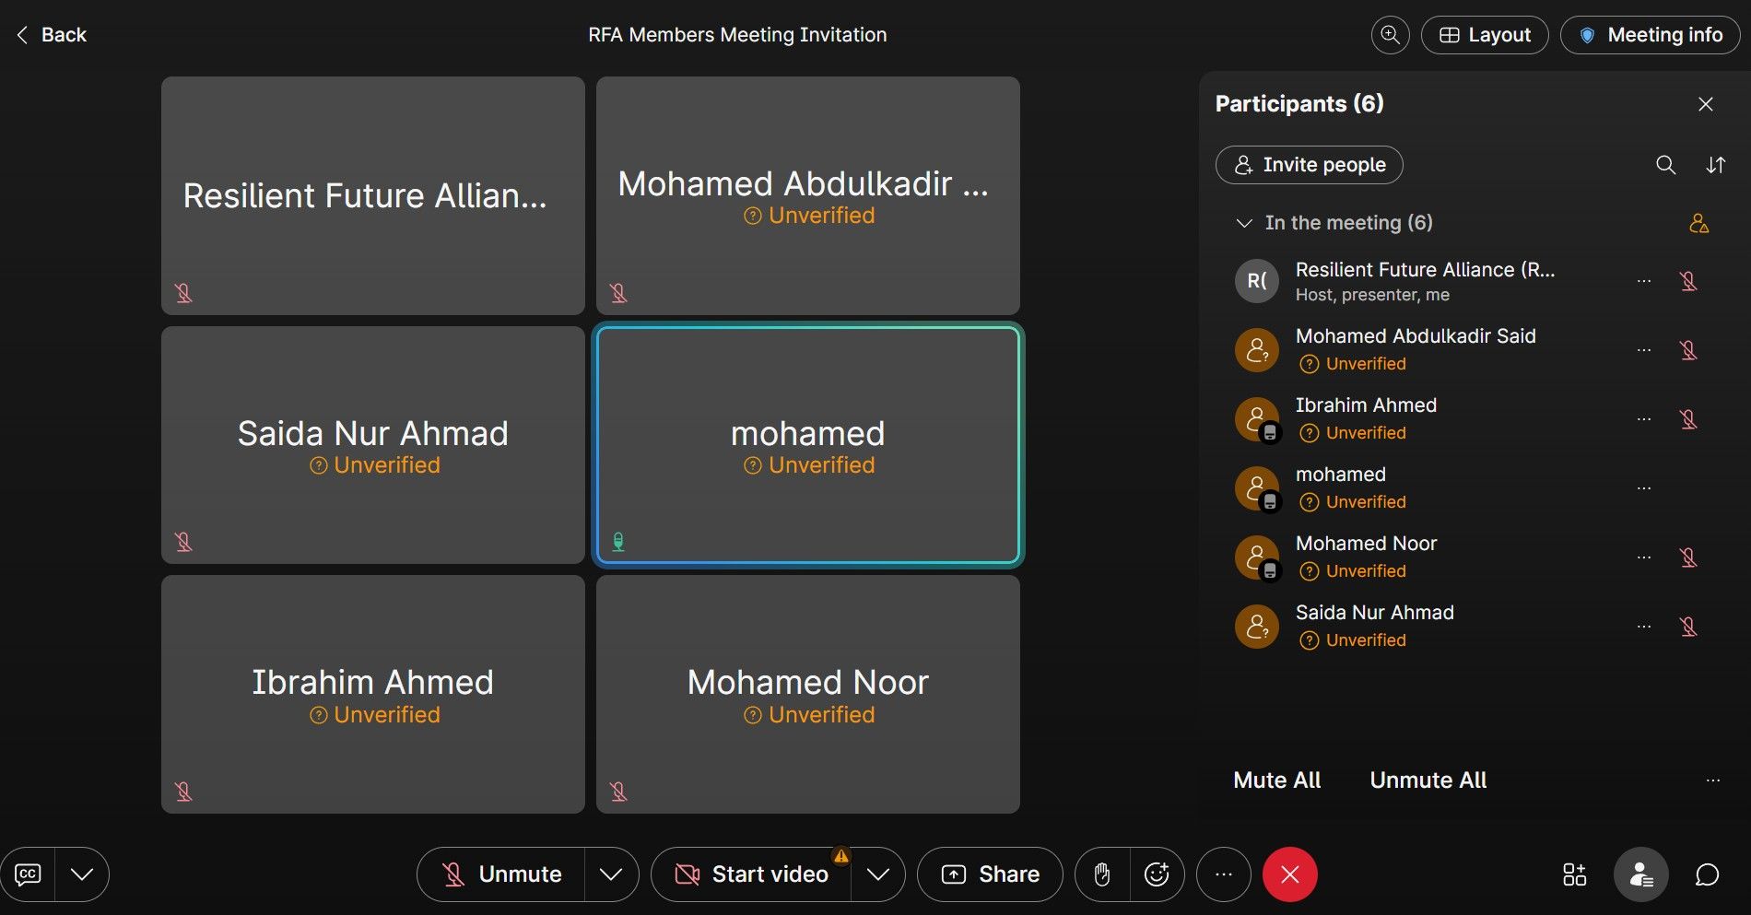Open more options next to Unmute All
Viewport: 1751px width, 915px height.
[1713, 780]
